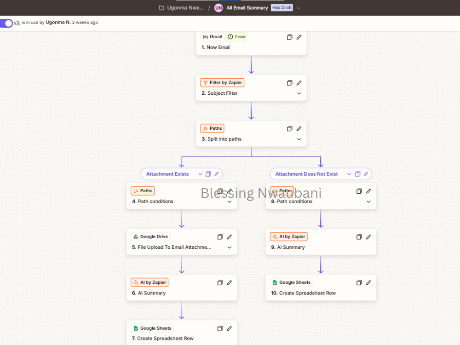Select the 4. Path conditions step
The height and width of the screenshot is (345, 460).
point(182,196)
